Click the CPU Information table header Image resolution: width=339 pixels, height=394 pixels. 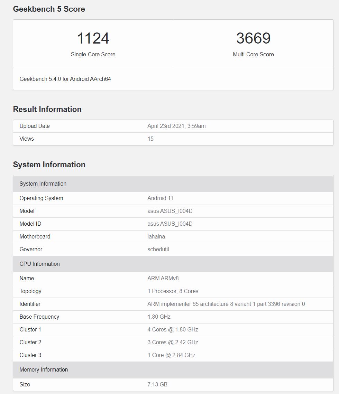(173, 264)
